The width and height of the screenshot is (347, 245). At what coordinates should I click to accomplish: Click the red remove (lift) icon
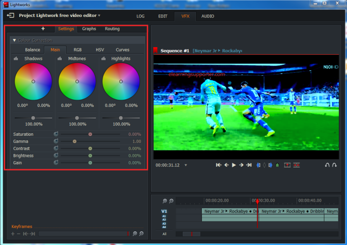click(x=287, y=165)
